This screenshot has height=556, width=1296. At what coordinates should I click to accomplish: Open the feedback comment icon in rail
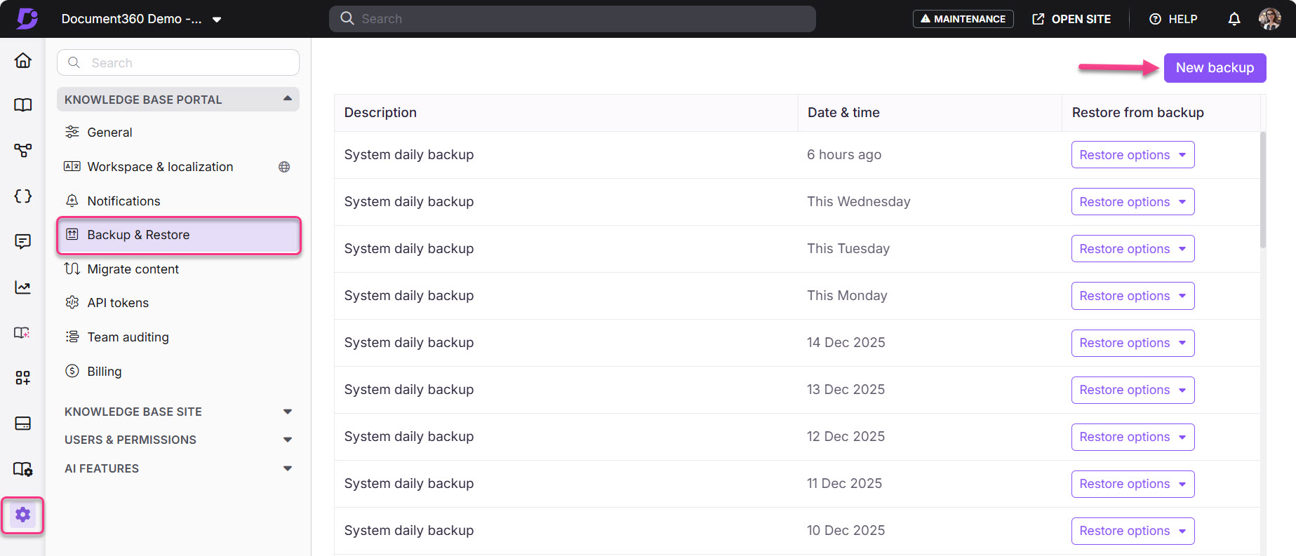[x=23, y=242]
